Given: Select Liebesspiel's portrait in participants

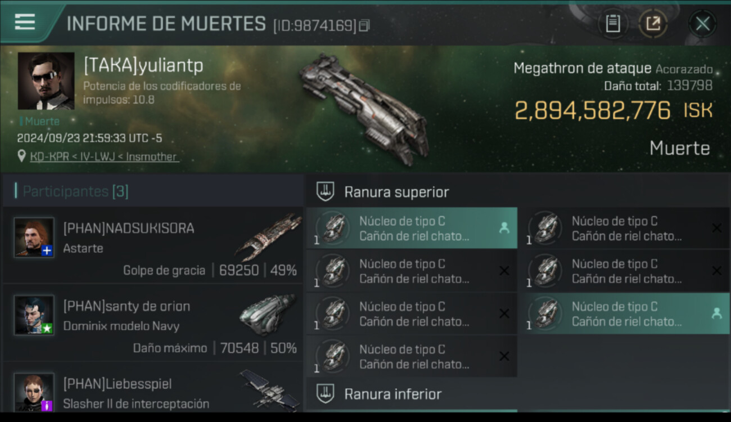Looking at the screenshot, I should (x=34, y=392).
